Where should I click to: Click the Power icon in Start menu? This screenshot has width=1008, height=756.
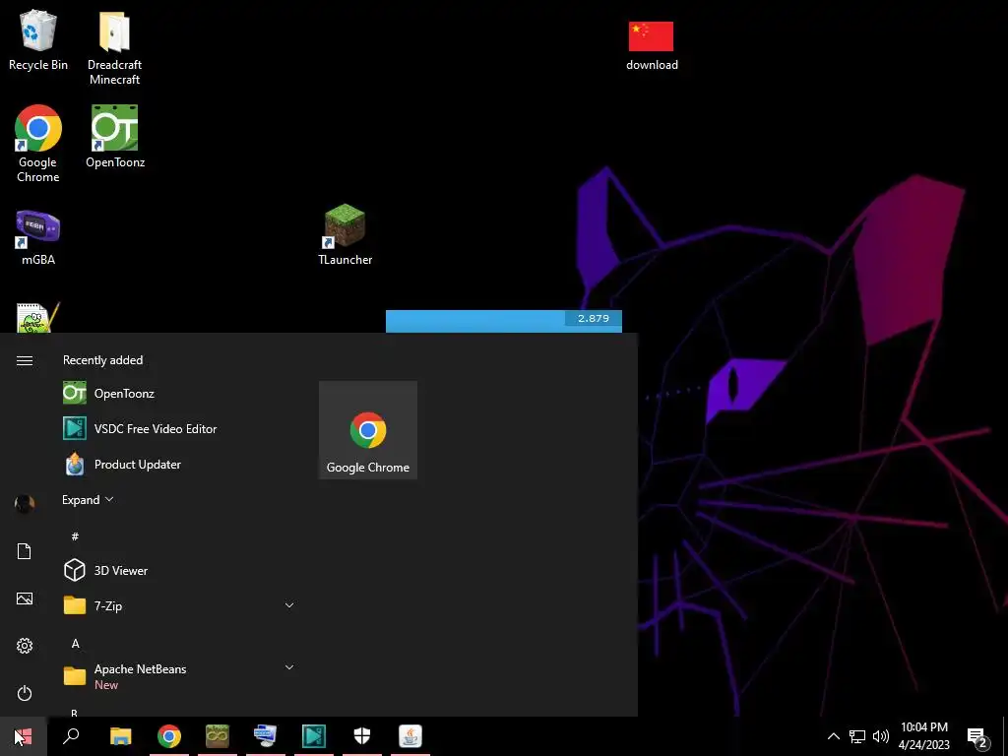(25, 693)
